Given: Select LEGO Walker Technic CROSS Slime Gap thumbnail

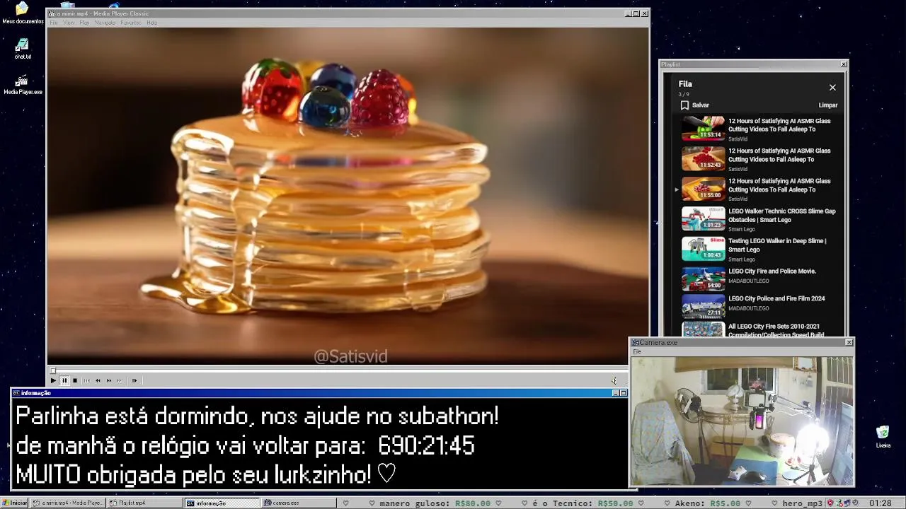Looking at the screenshot, I should (x=703, y=219).
